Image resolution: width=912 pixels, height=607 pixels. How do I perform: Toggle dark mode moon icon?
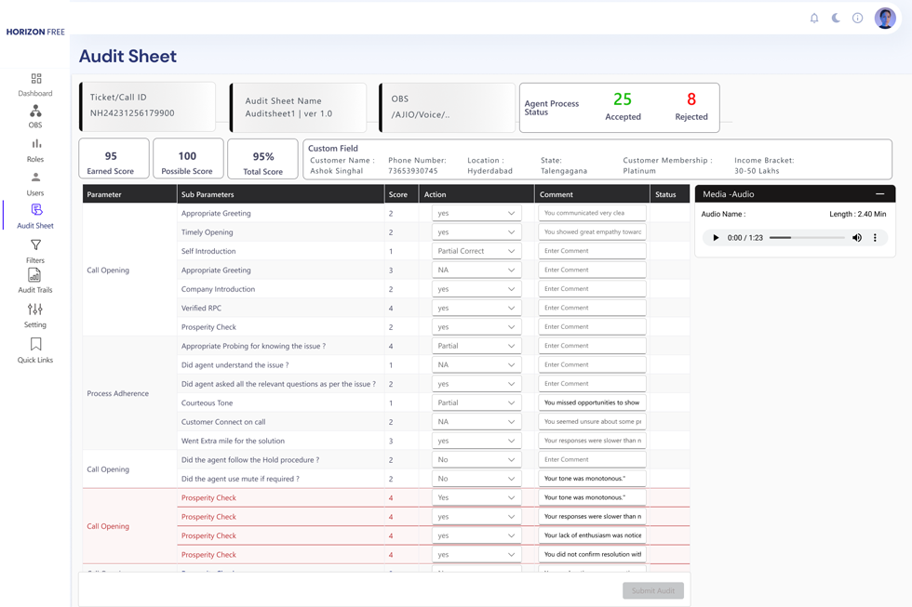coord(836,18)
